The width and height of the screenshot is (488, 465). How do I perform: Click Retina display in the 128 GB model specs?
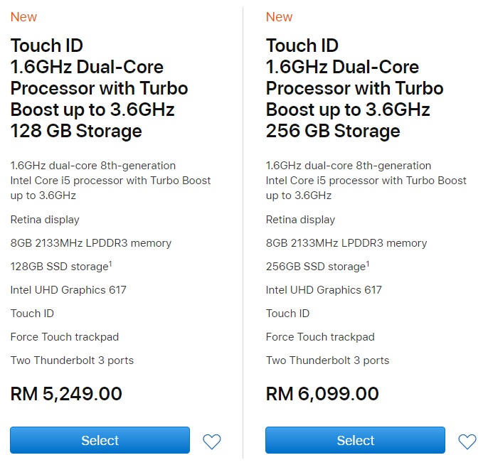(x=45, y=220)
